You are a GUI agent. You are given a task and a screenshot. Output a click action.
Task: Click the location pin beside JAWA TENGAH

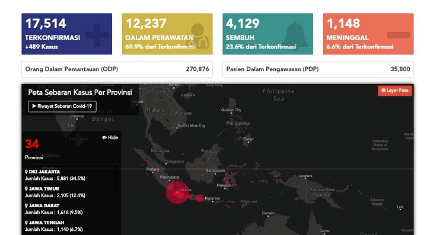tap(27, 223)
